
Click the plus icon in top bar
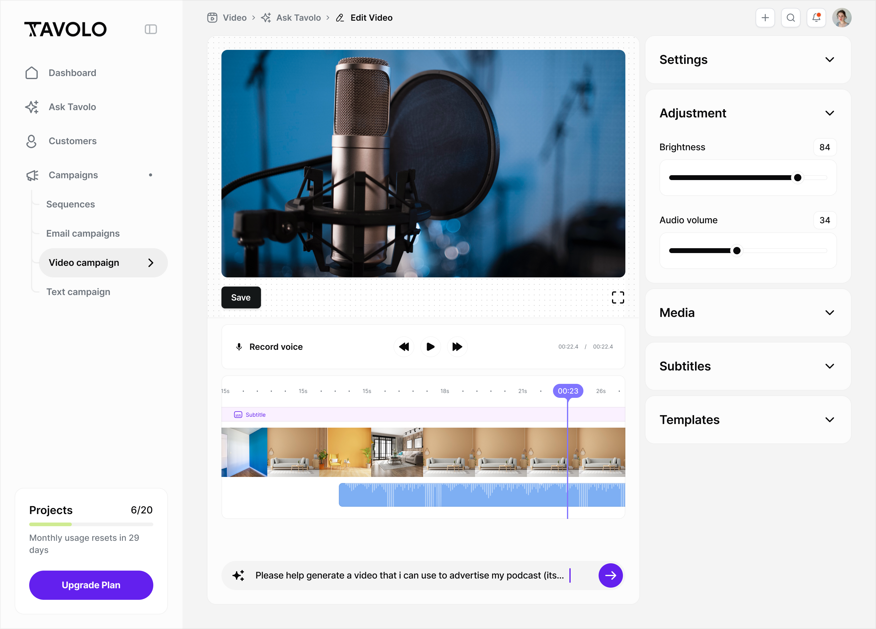765,18
